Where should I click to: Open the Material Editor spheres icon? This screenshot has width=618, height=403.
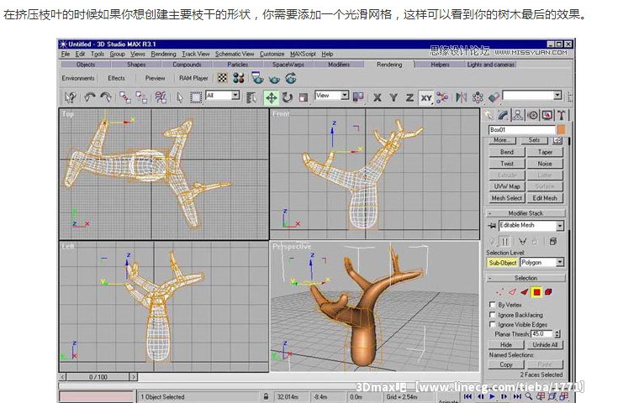click(x=239, y=78)
